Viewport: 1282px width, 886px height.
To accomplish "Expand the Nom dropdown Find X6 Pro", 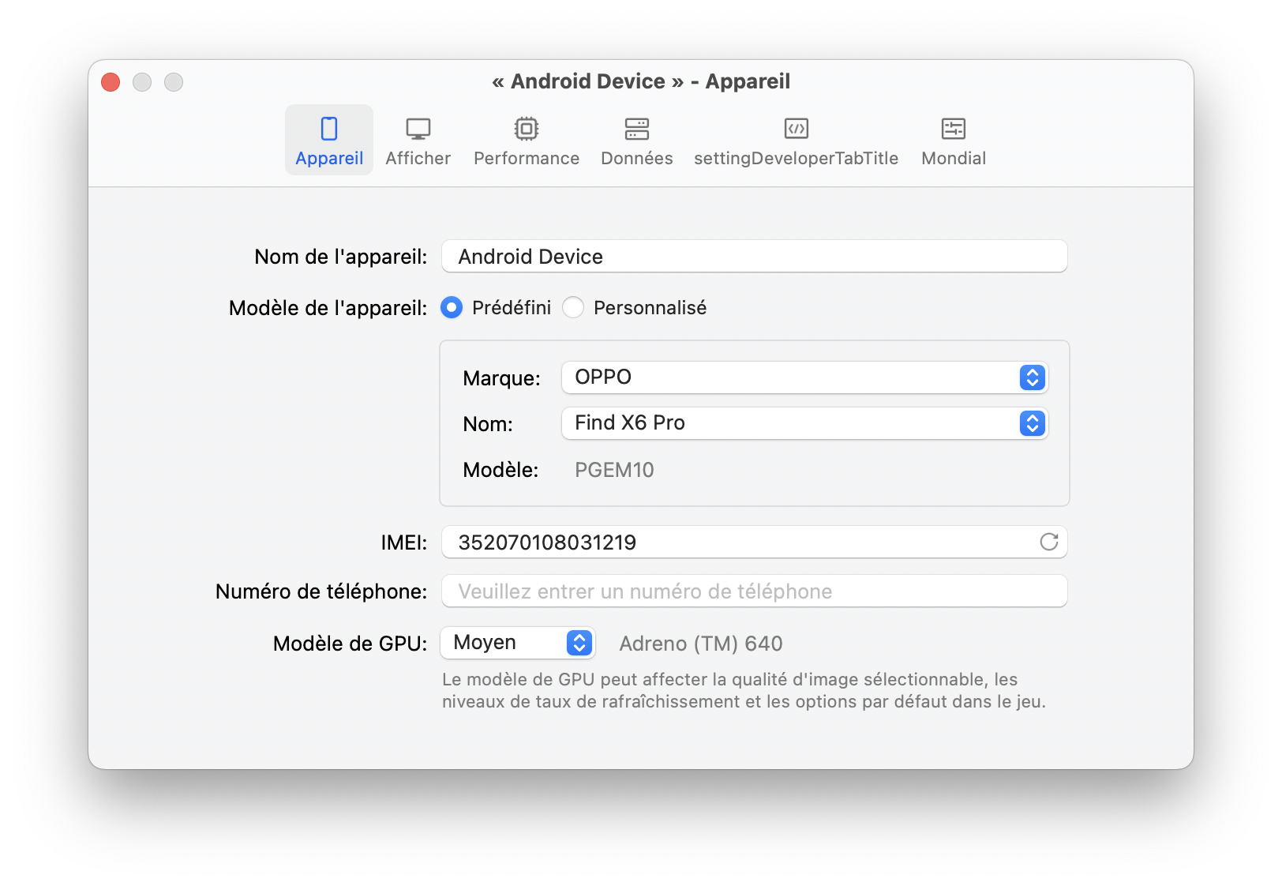I will coord(804,423).
